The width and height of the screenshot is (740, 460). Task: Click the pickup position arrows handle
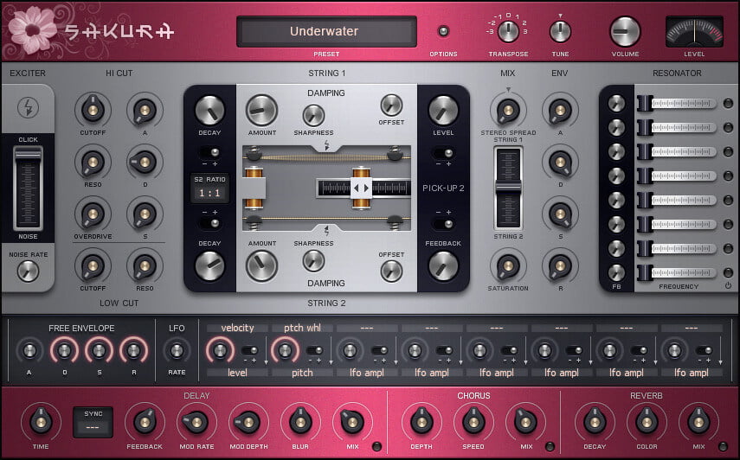coord(361,188)
